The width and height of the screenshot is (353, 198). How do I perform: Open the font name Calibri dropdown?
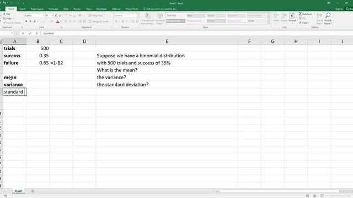coord(44,15)
